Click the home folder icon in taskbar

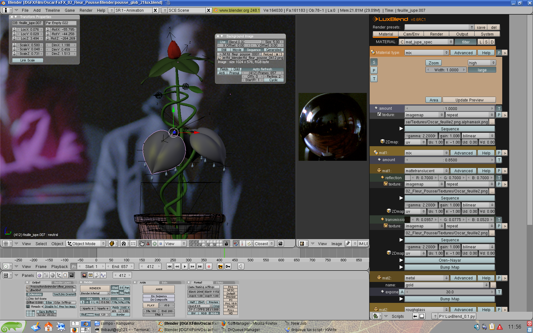click(48, 327)
